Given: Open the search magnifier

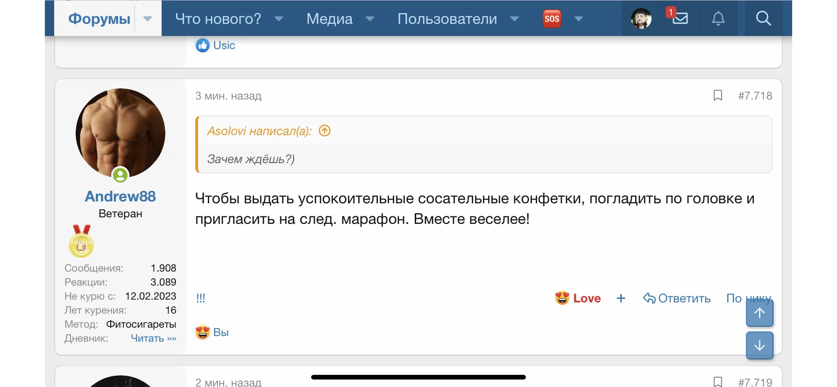Looking at the screenshot, I should coord(763,19).
